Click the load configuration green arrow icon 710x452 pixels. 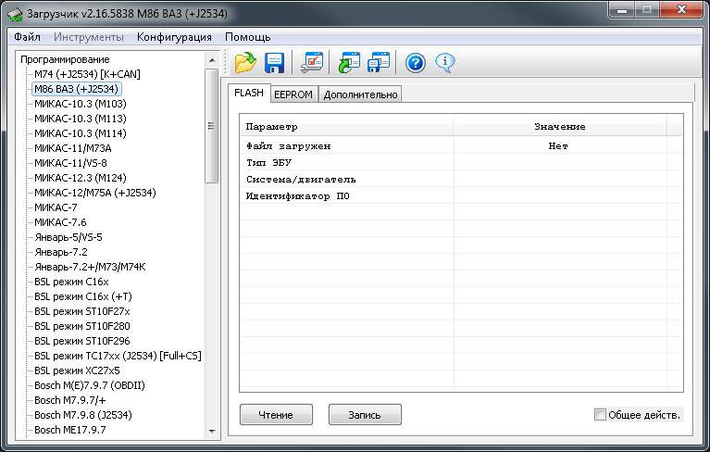pos(349,62)
